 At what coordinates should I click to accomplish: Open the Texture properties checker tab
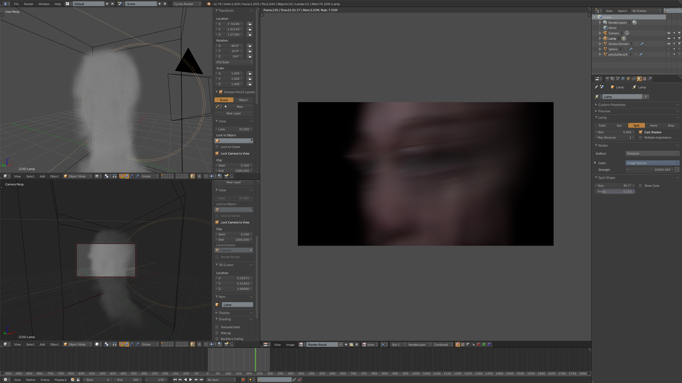[644, 79]
